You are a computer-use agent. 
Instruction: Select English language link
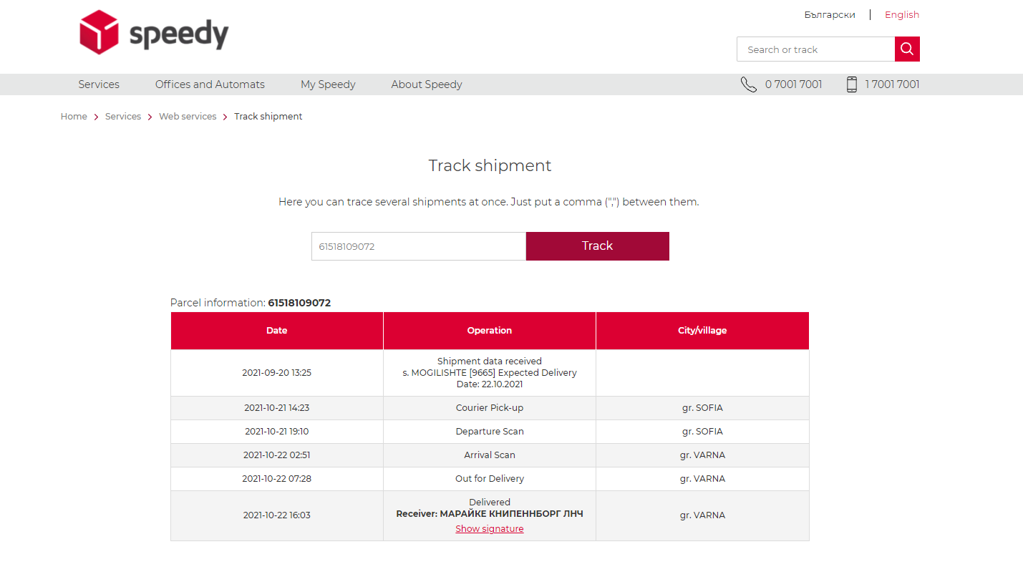[x=901, y=15]
